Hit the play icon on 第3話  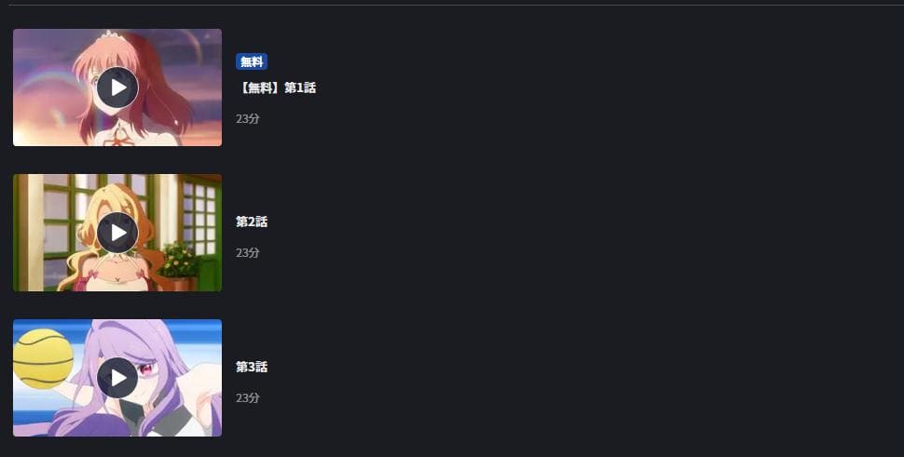click(117, 378)
